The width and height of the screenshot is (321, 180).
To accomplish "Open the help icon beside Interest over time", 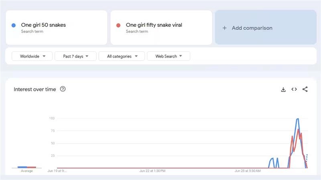I will click(x=63, y=89).
